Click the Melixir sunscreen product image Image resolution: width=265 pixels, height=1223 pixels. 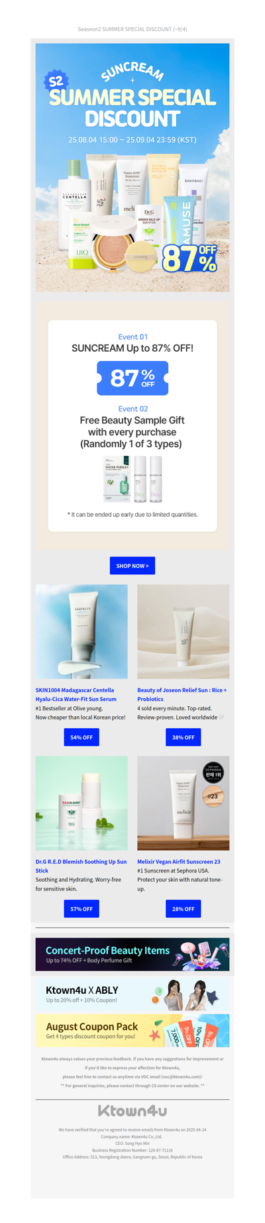[184, 803]
